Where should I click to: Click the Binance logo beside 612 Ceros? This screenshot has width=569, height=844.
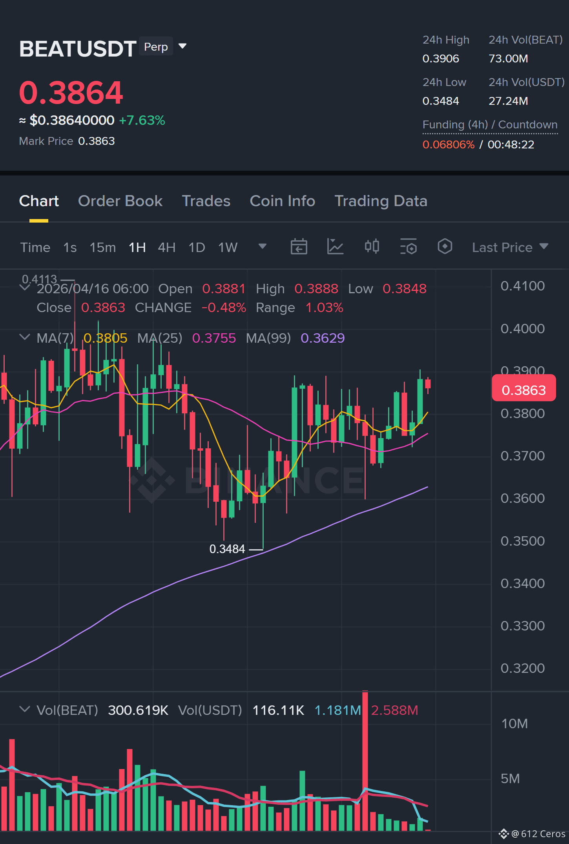click(503, 834)
